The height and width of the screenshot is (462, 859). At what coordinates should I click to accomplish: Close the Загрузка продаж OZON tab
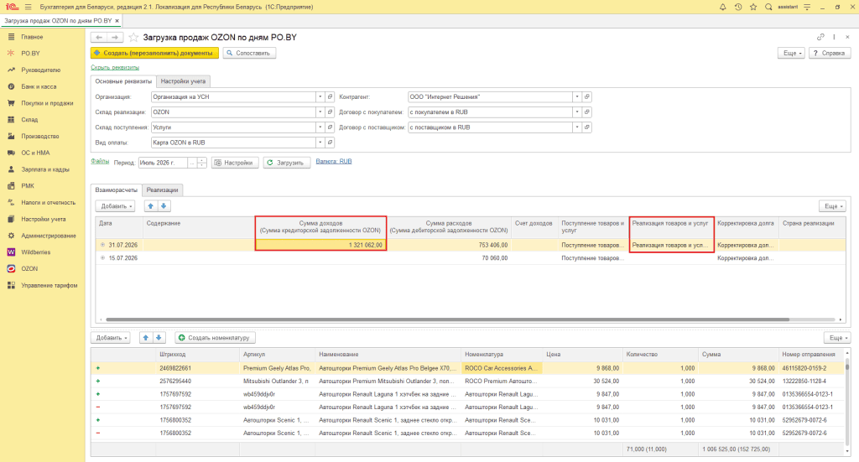coord(117,21)
